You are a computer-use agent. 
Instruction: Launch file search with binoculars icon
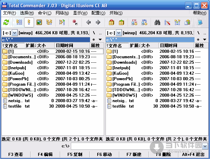(158, 23)
